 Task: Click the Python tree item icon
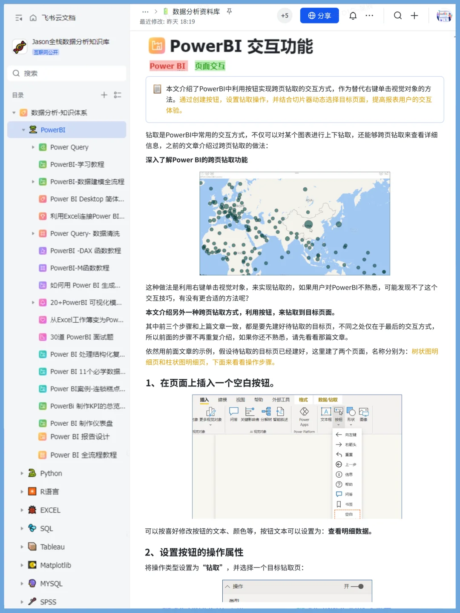point(32,473)
